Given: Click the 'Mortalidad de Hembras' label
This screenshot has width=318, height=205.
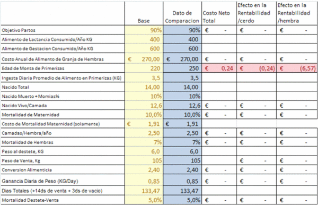Looking at the screenshot, I should click(28, 142).
